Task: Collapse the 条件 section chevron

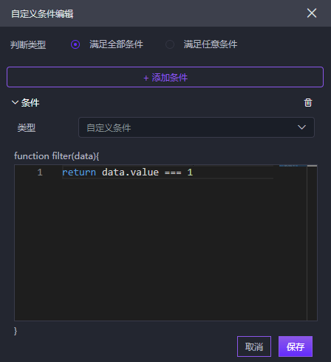Action: pyautogui.click(x=15, y=102)
